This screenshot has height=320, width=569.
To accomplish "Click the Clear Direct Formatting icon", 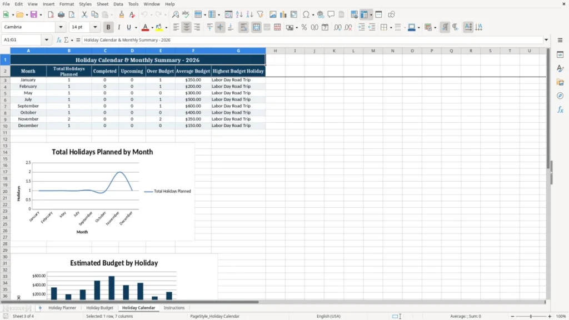I will click(132, 14).
